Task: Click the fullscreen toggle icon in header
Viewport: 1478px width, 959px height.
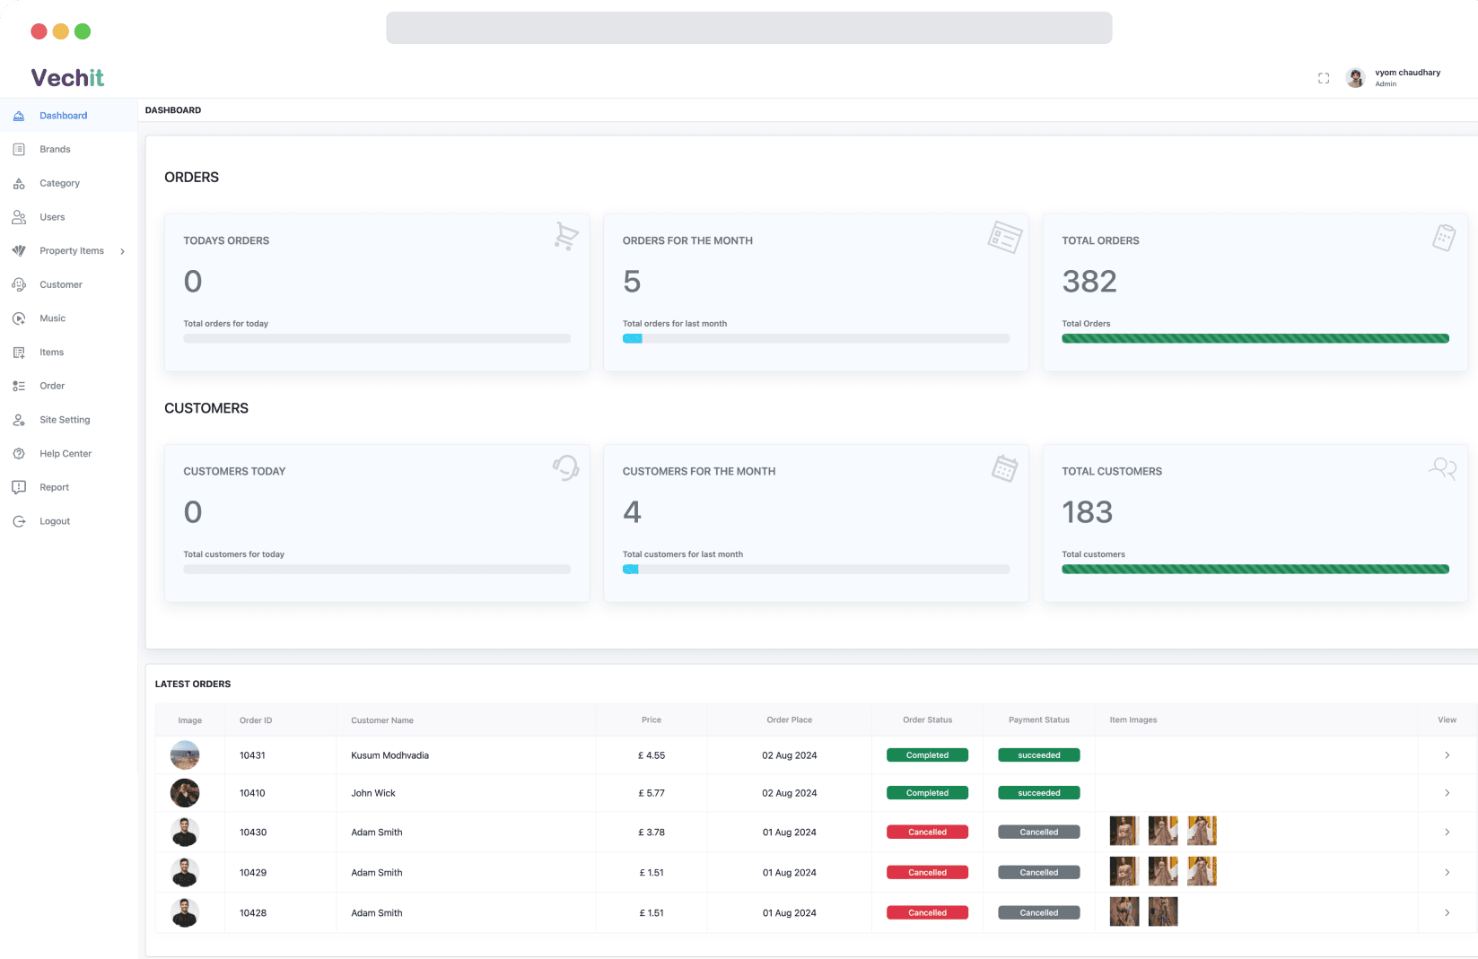Action: pos(1323,78)
